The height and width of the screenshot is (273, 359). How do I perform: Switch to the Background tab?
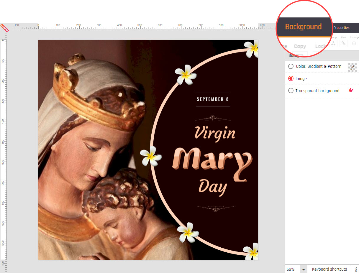click(303, 27)
